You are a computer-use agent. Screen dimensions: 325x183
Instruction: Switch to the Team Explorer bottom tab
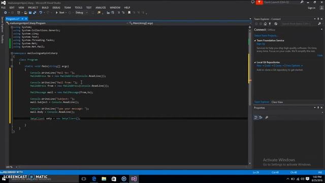pyautogui.click(x=262, y=102)
